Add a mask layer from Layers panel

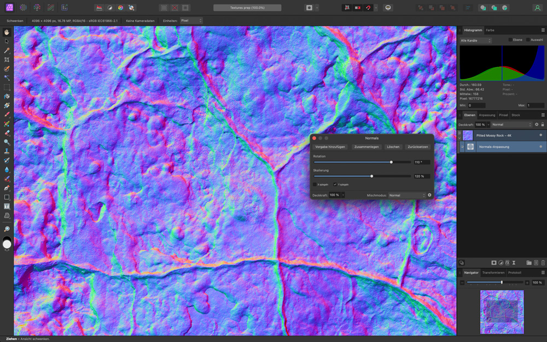tap(493, 263)
